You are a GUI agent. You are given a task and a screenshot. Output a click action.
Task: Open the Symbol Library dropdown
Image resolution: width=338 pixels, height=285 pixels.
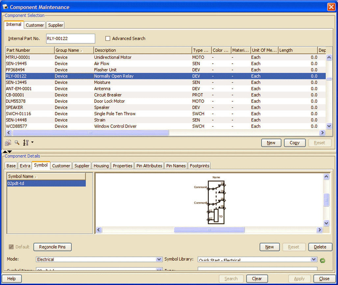257,259
